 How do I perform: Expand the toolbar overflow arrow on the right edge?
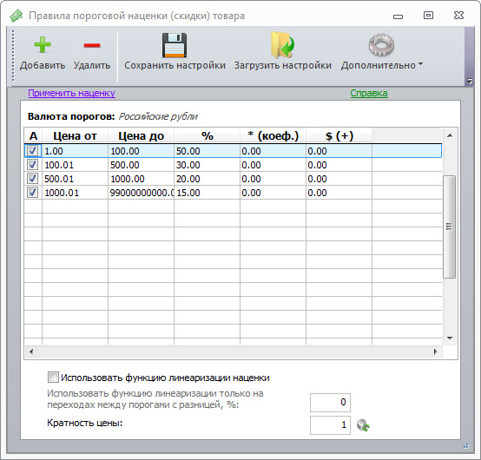[x=470, y=81]
